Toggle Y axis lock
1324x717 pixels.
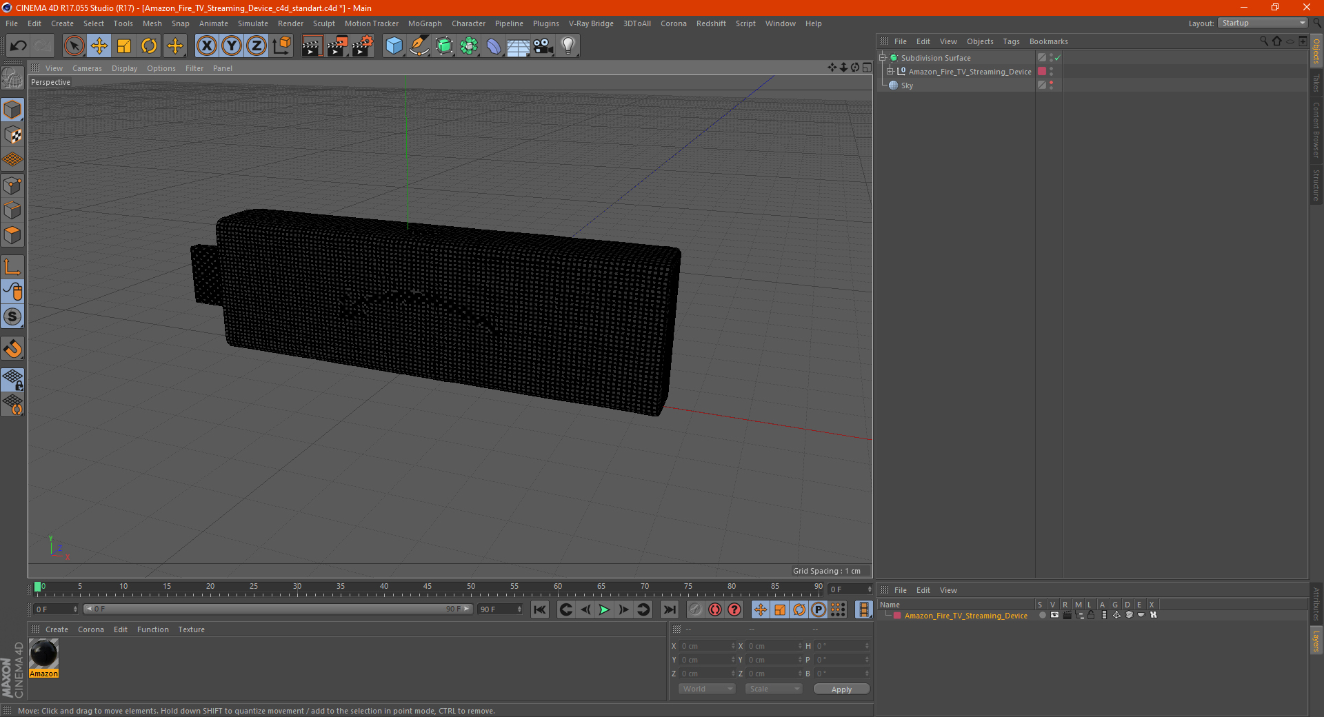pyautogui.click(x=232, y=46)
